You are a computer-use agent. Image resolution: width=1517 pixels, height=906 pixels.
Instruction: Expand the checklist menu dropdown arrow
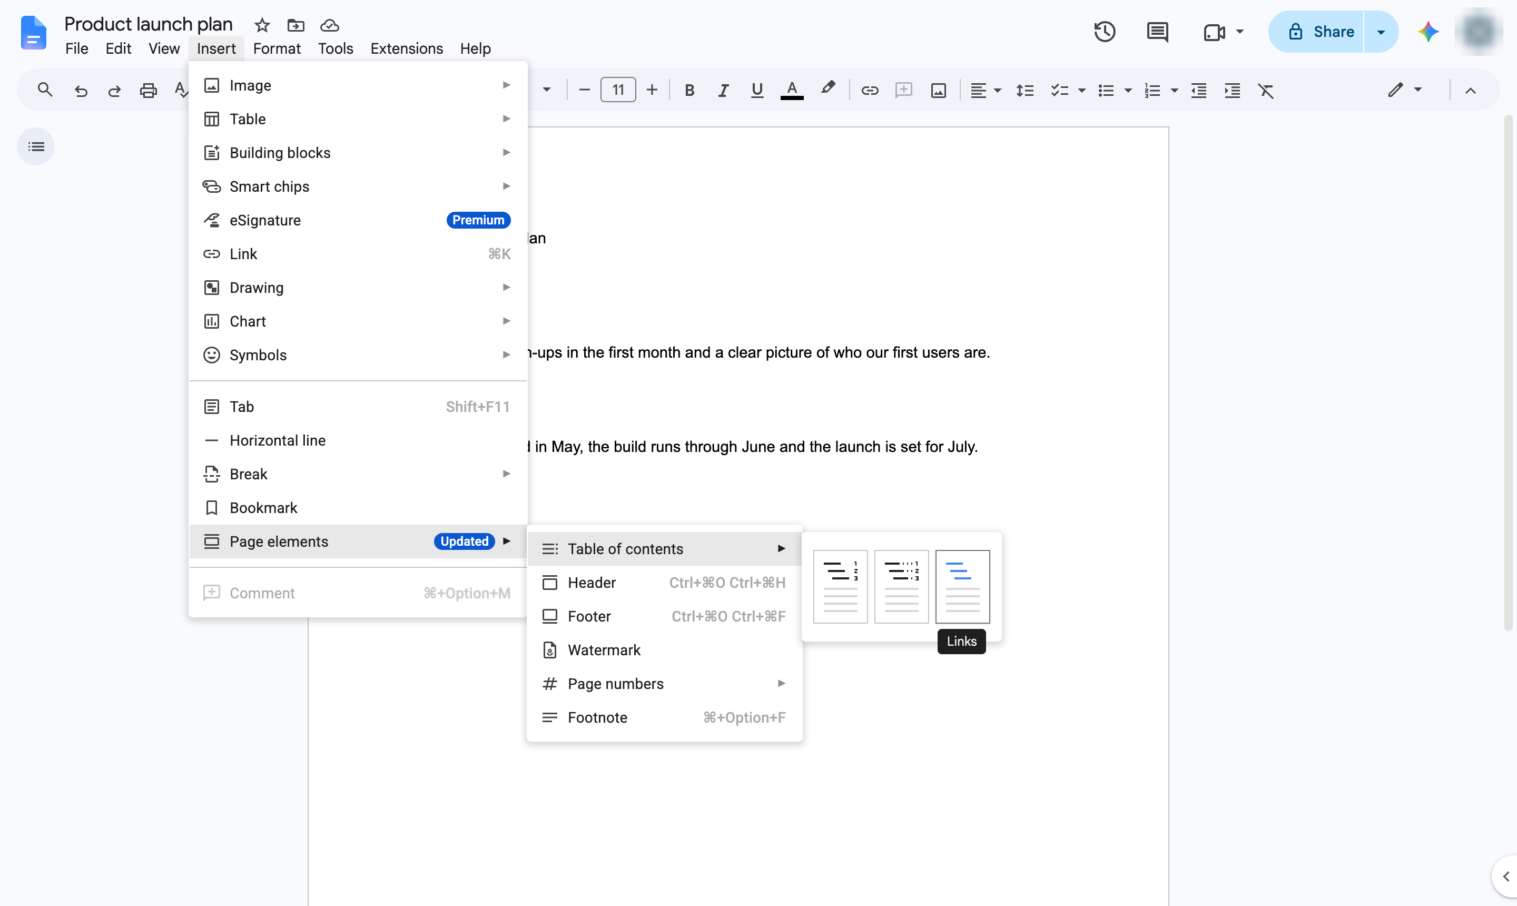coord(1082,91)
